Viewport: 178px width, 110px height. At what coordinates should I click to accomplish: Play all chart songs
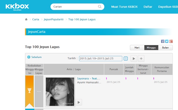(x=134, y=58)
